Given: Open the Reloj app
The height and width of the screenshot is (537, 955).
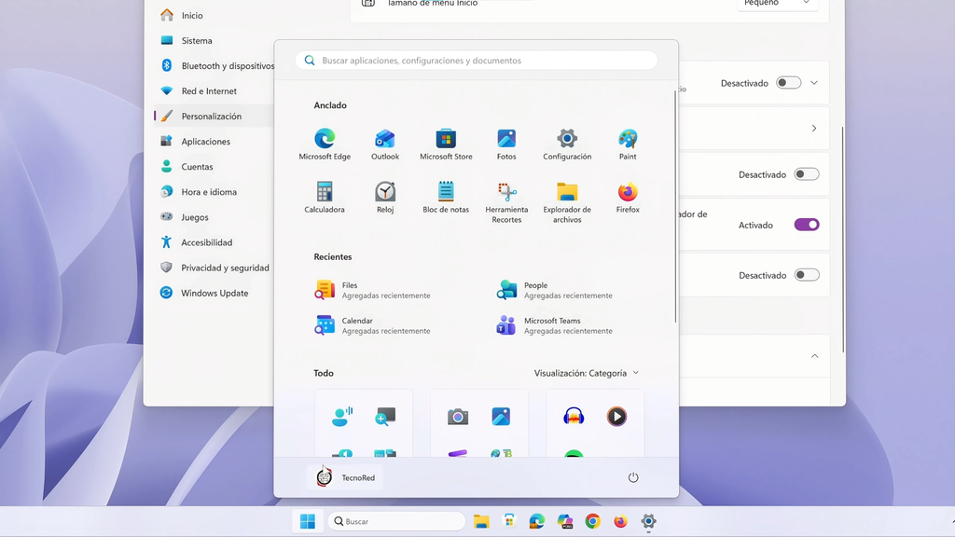Looking at the screenshot, I should [x=385, y=198].
